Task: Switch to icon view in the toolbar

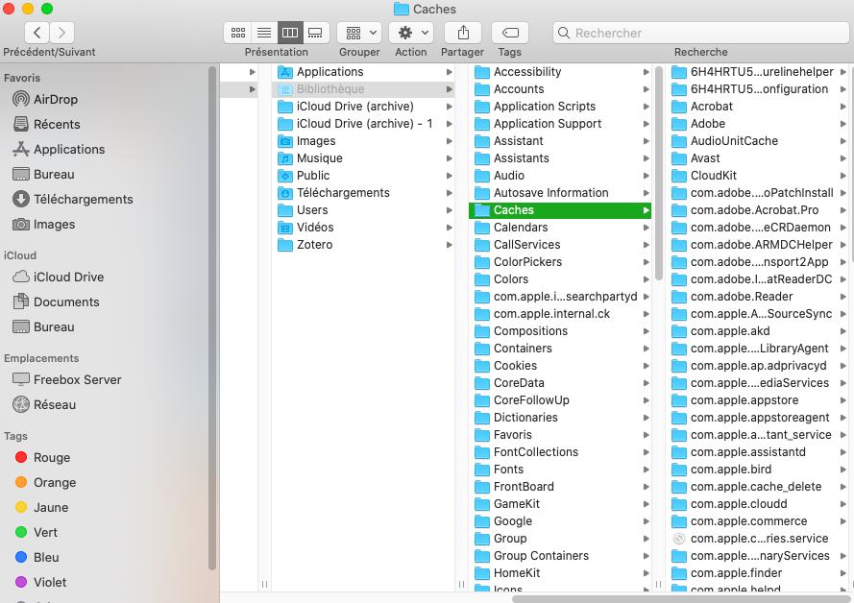Action: (237, 32)
